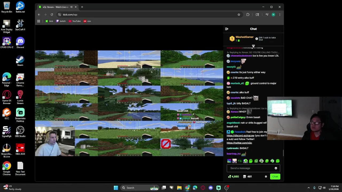Reload the kick.com page

point(52,15)
